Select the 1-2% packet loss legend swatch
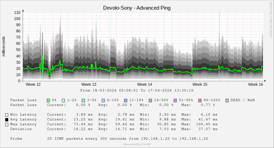The height and width of the screenshot is (148, 274). pyautogui.click(x=64, y=100)
